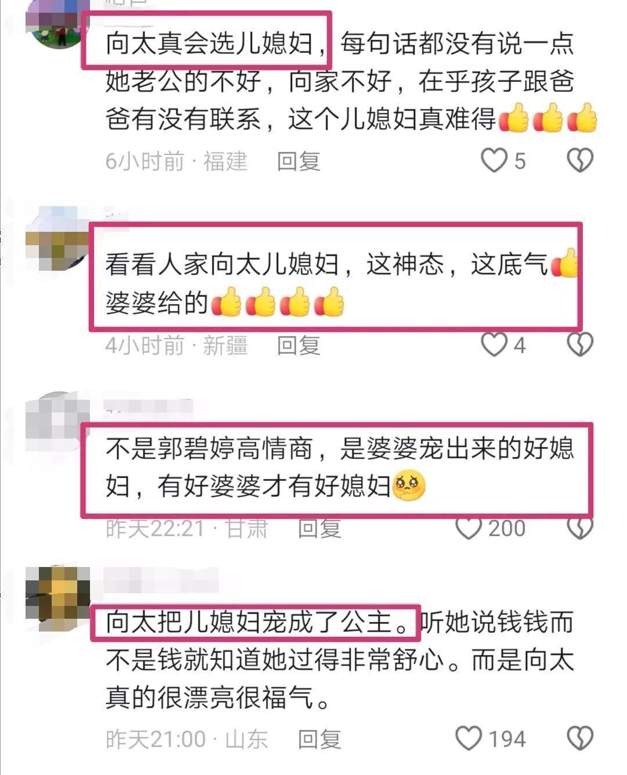Dislike the Fujian comment using broken heart

[x=580, y=160]
